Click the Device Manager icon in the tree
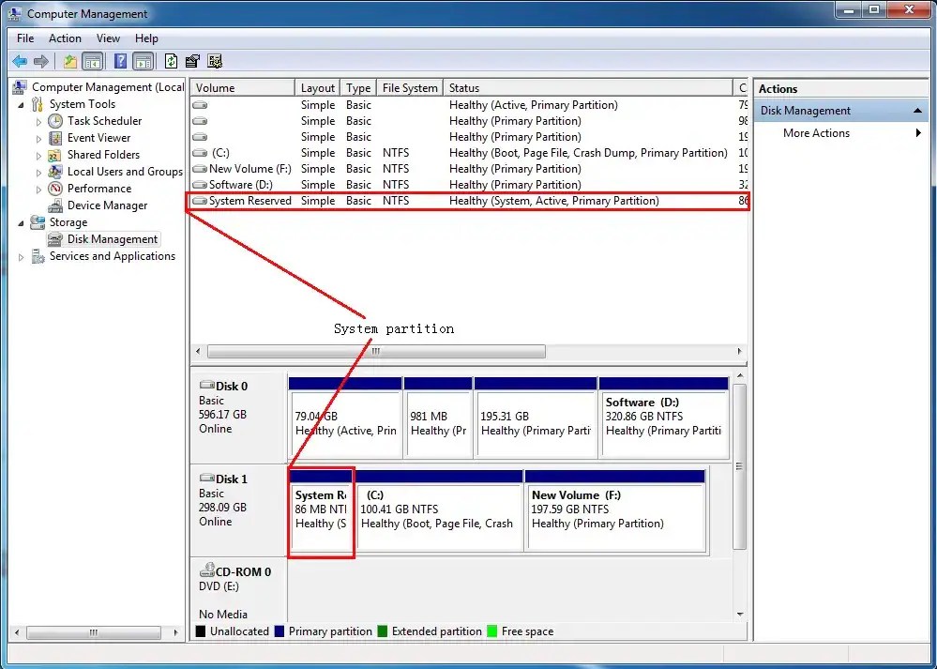The image size is (937, 669). pos(53,205)
